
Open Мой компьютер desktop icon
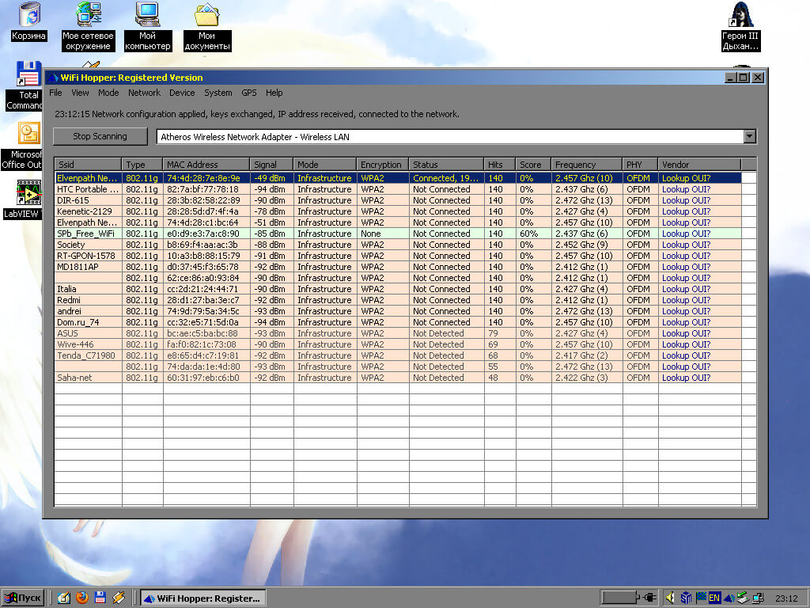[x=147, y=14]
